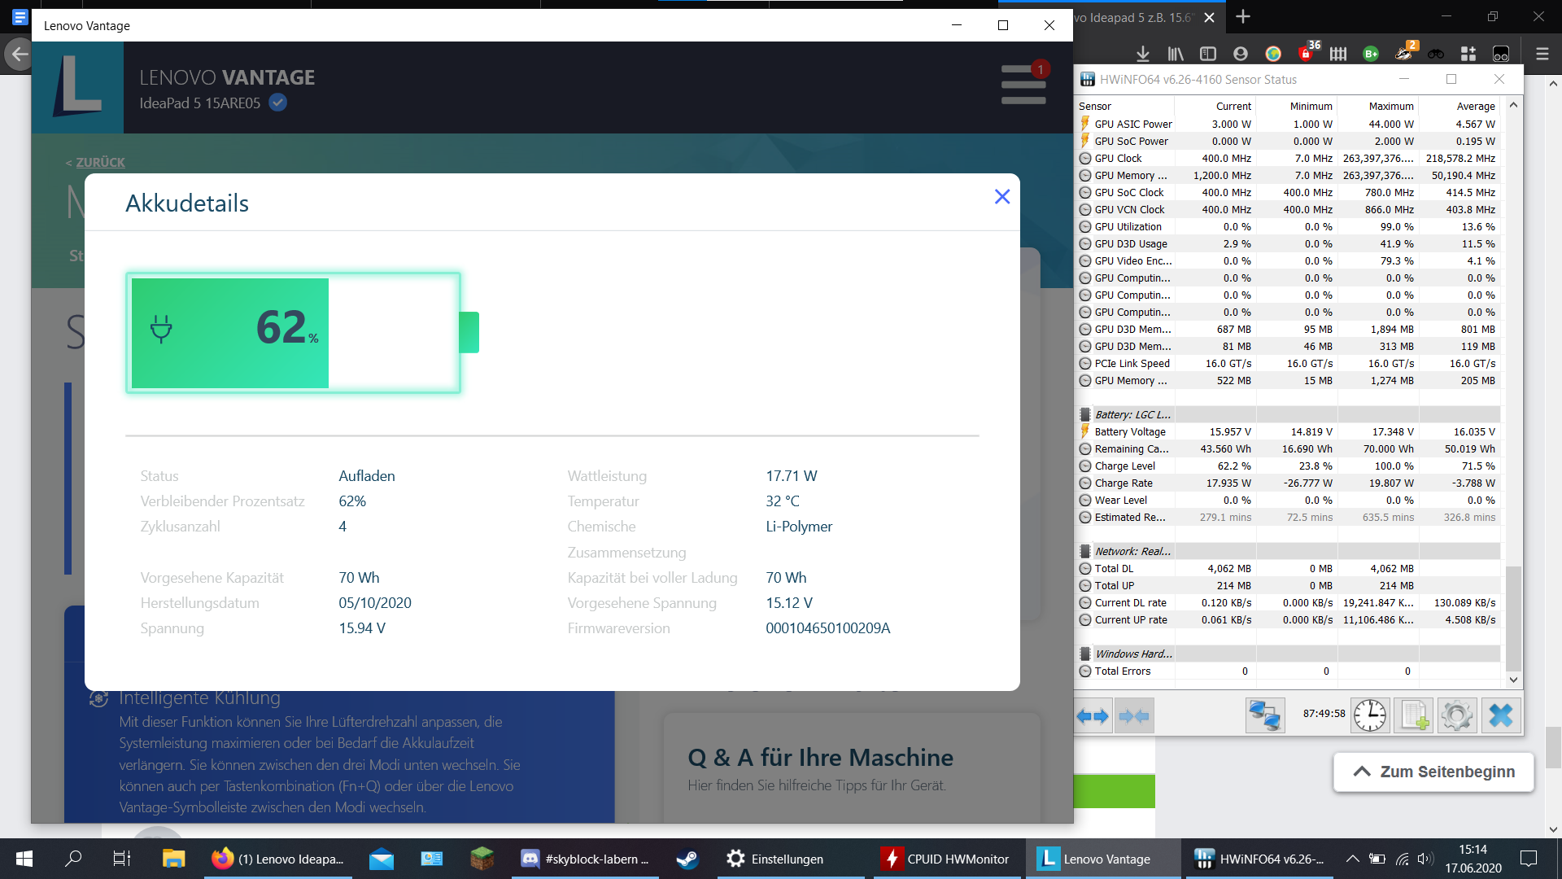Click Firefox downloads arrow icon
This screenshot has width=1562, height=879.
click(x=1142, y=54)
